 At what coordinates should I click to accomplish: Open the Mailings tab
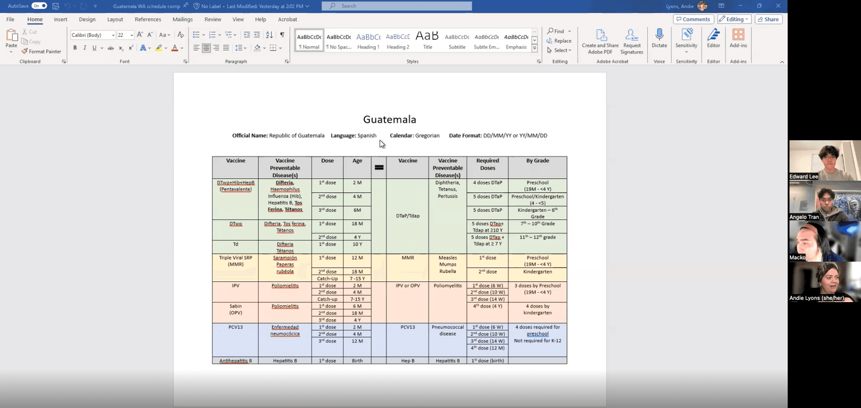pos(183,19)
